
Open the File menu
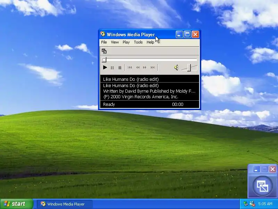pos(104,42)
